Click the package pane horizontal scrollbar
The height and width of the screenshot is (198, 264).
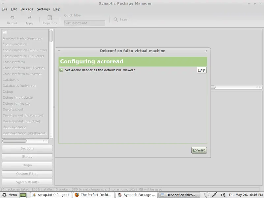click(x=237, y=87)
